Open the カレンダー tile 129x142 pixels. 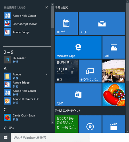[66, 23]
